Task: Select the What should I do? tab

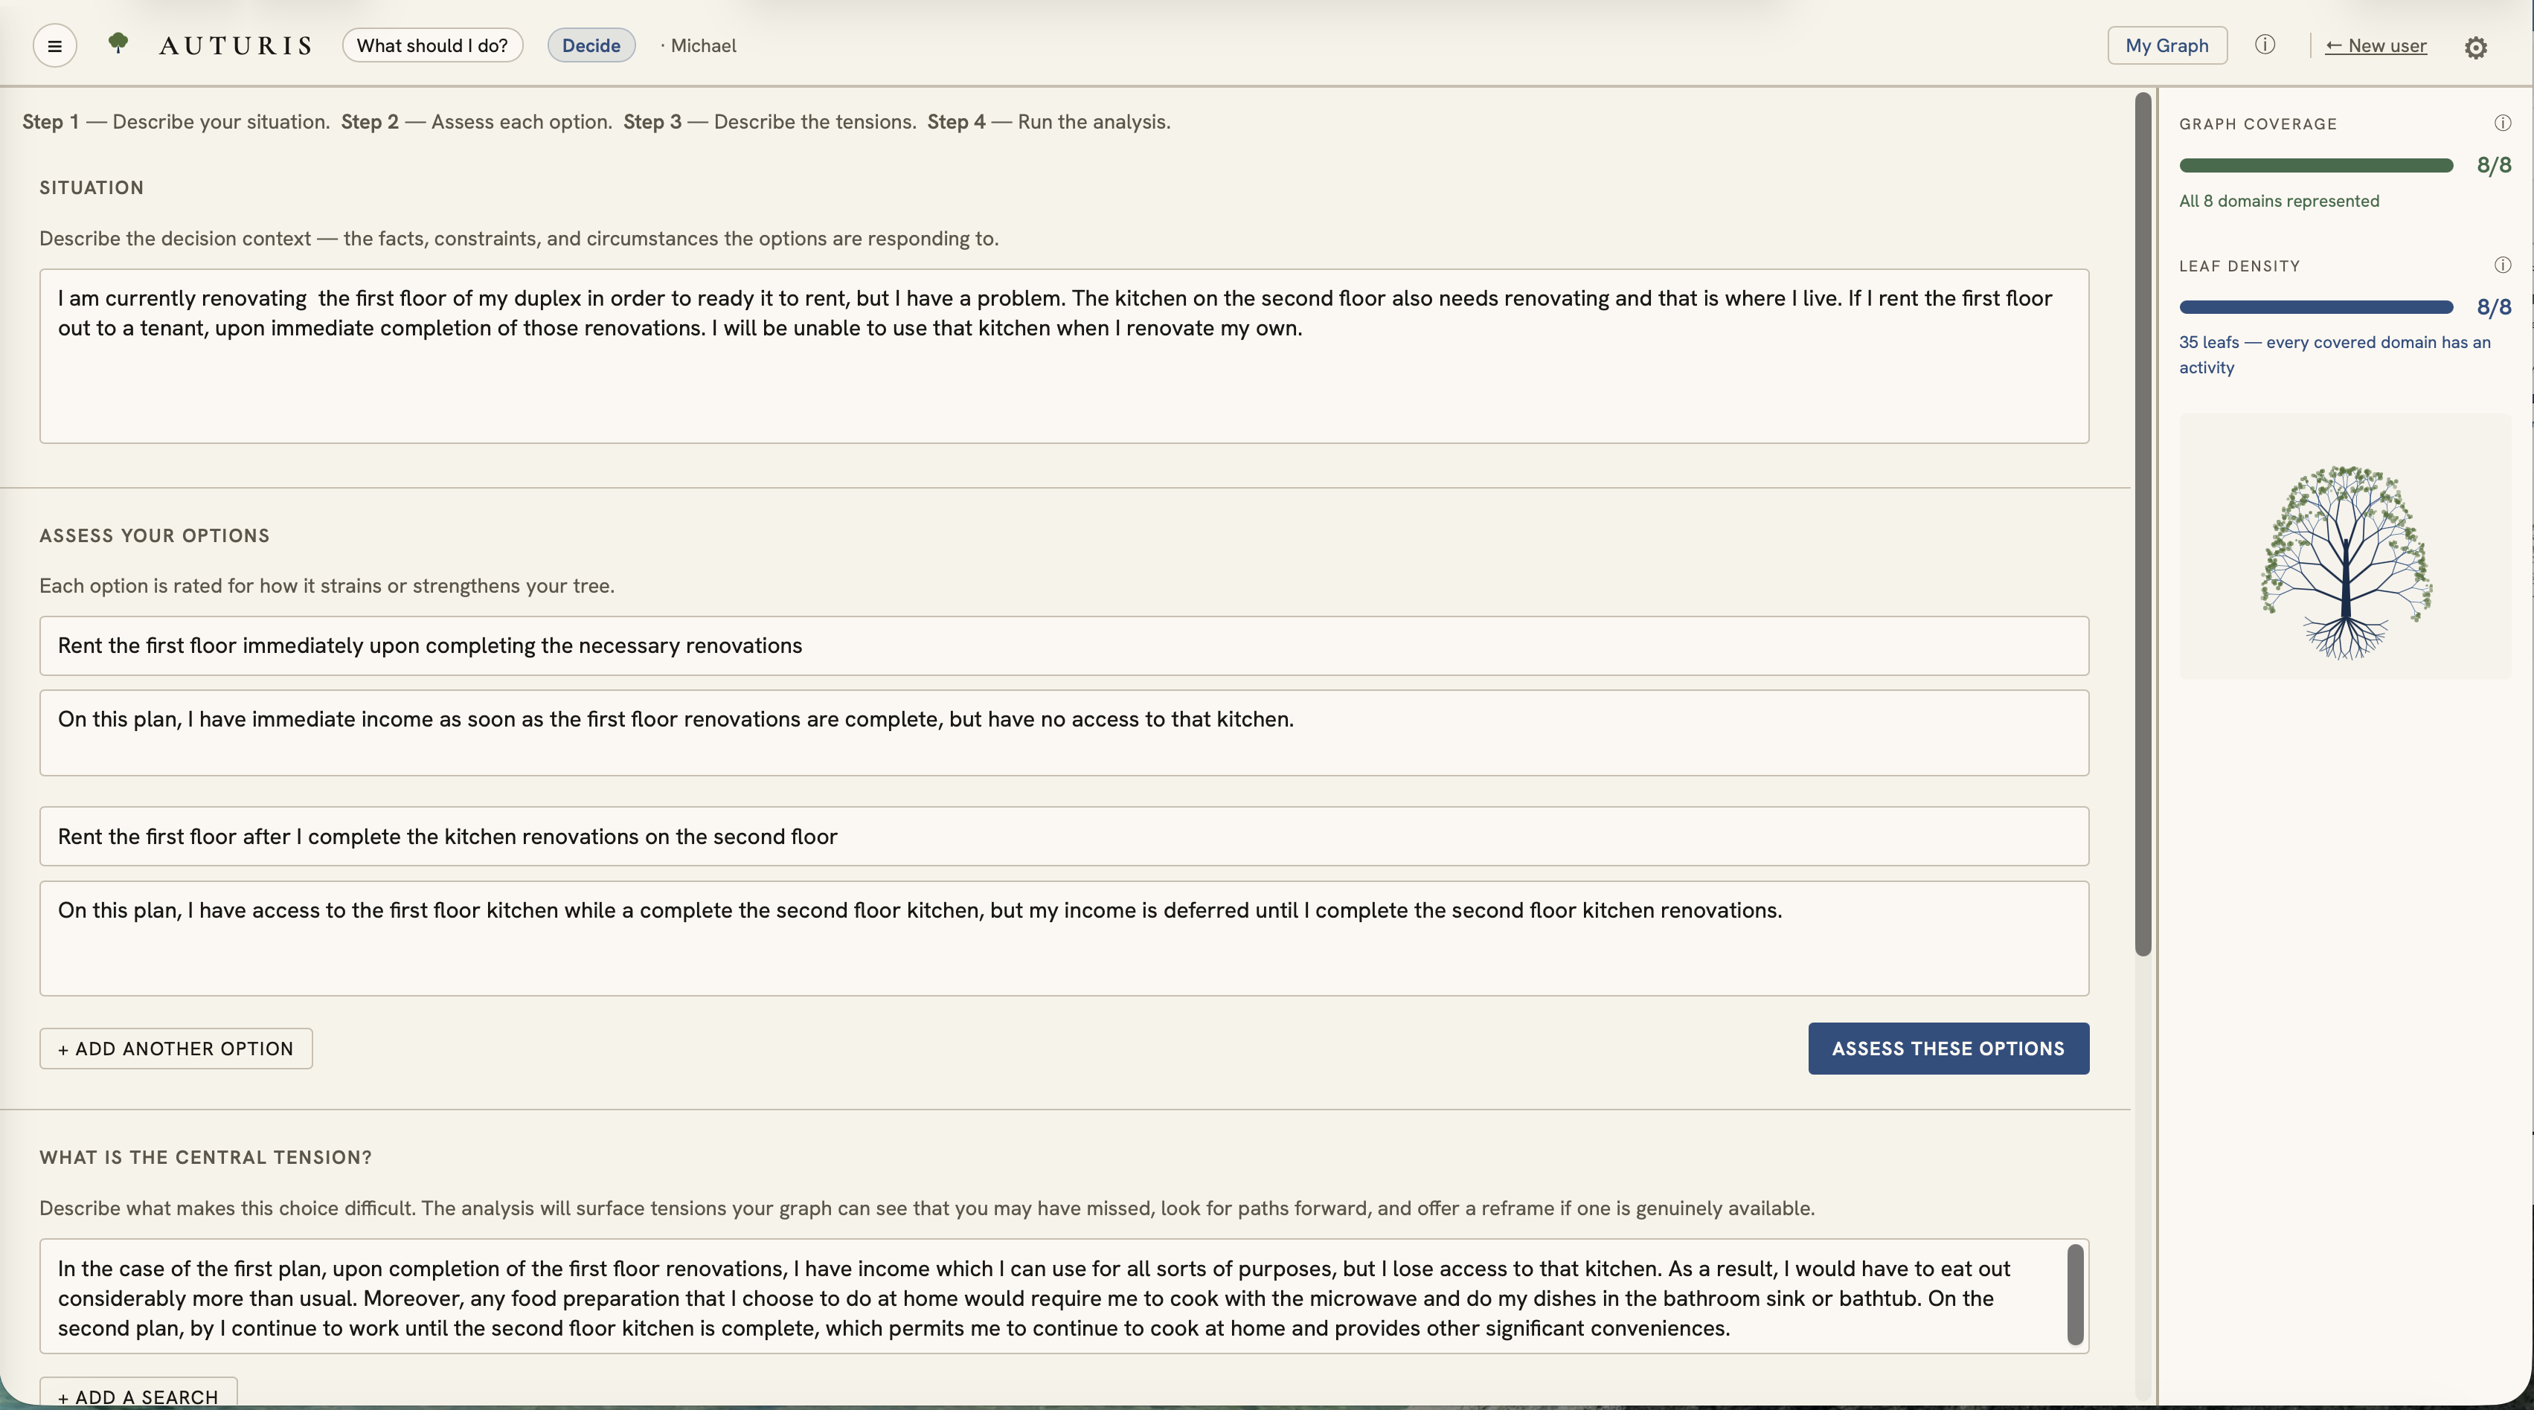Action: point(432,45)
